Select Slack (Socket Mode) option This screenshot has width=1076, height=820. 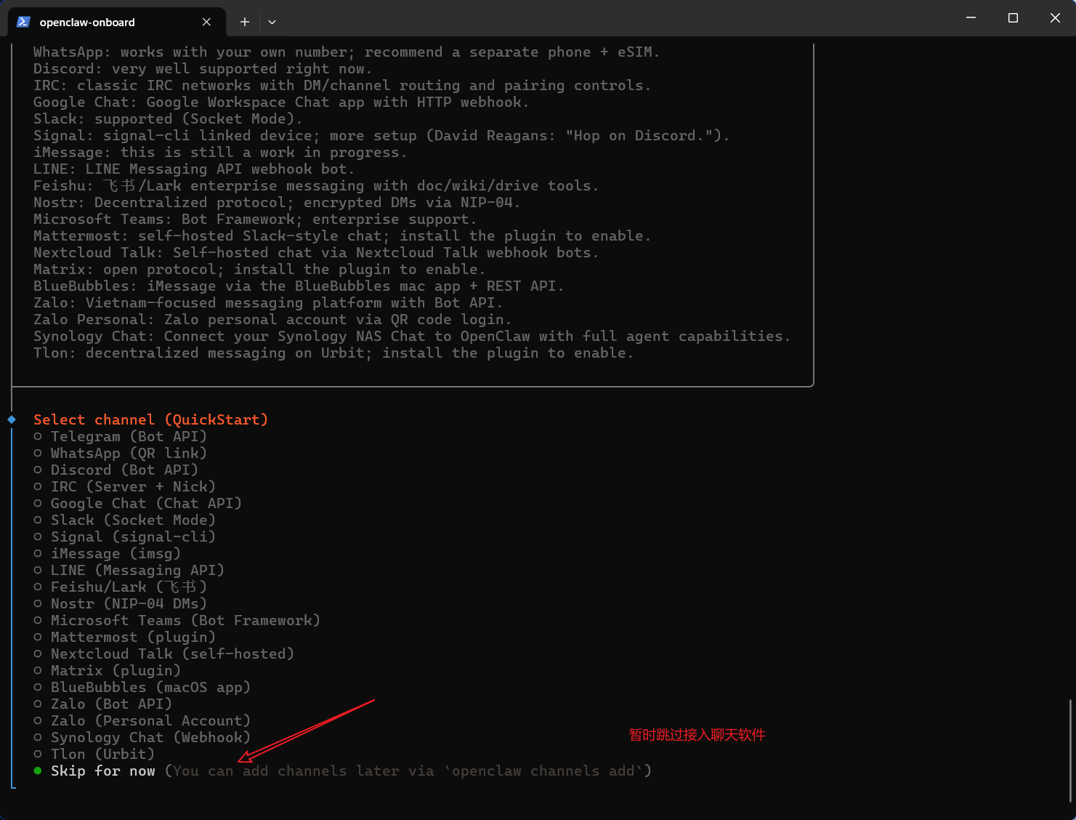click(125, 520)
